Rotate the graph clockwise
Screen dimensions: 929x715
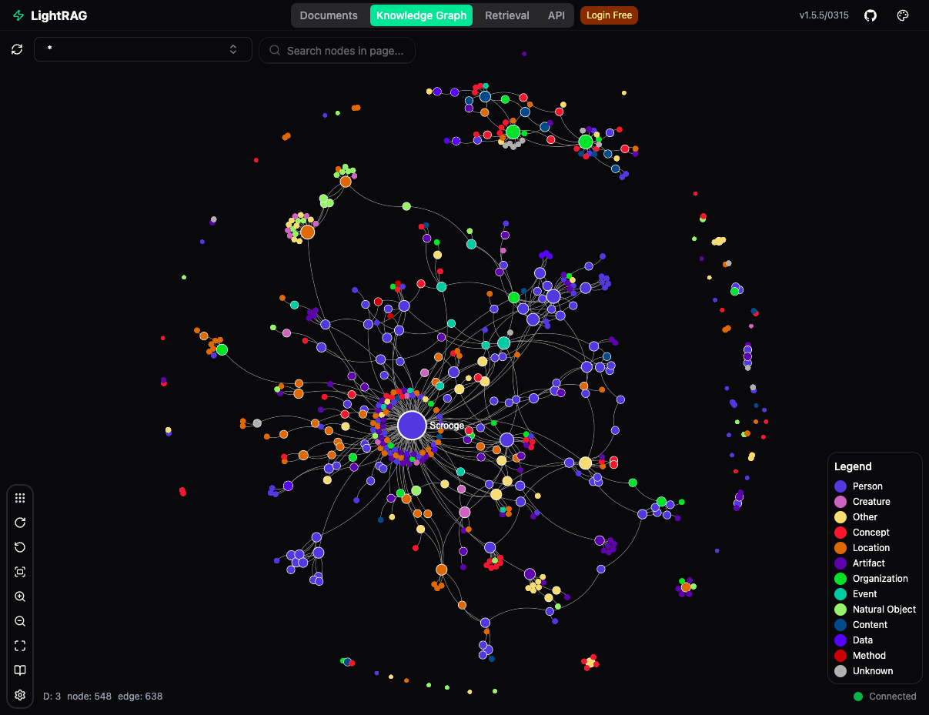coord(20,523)
